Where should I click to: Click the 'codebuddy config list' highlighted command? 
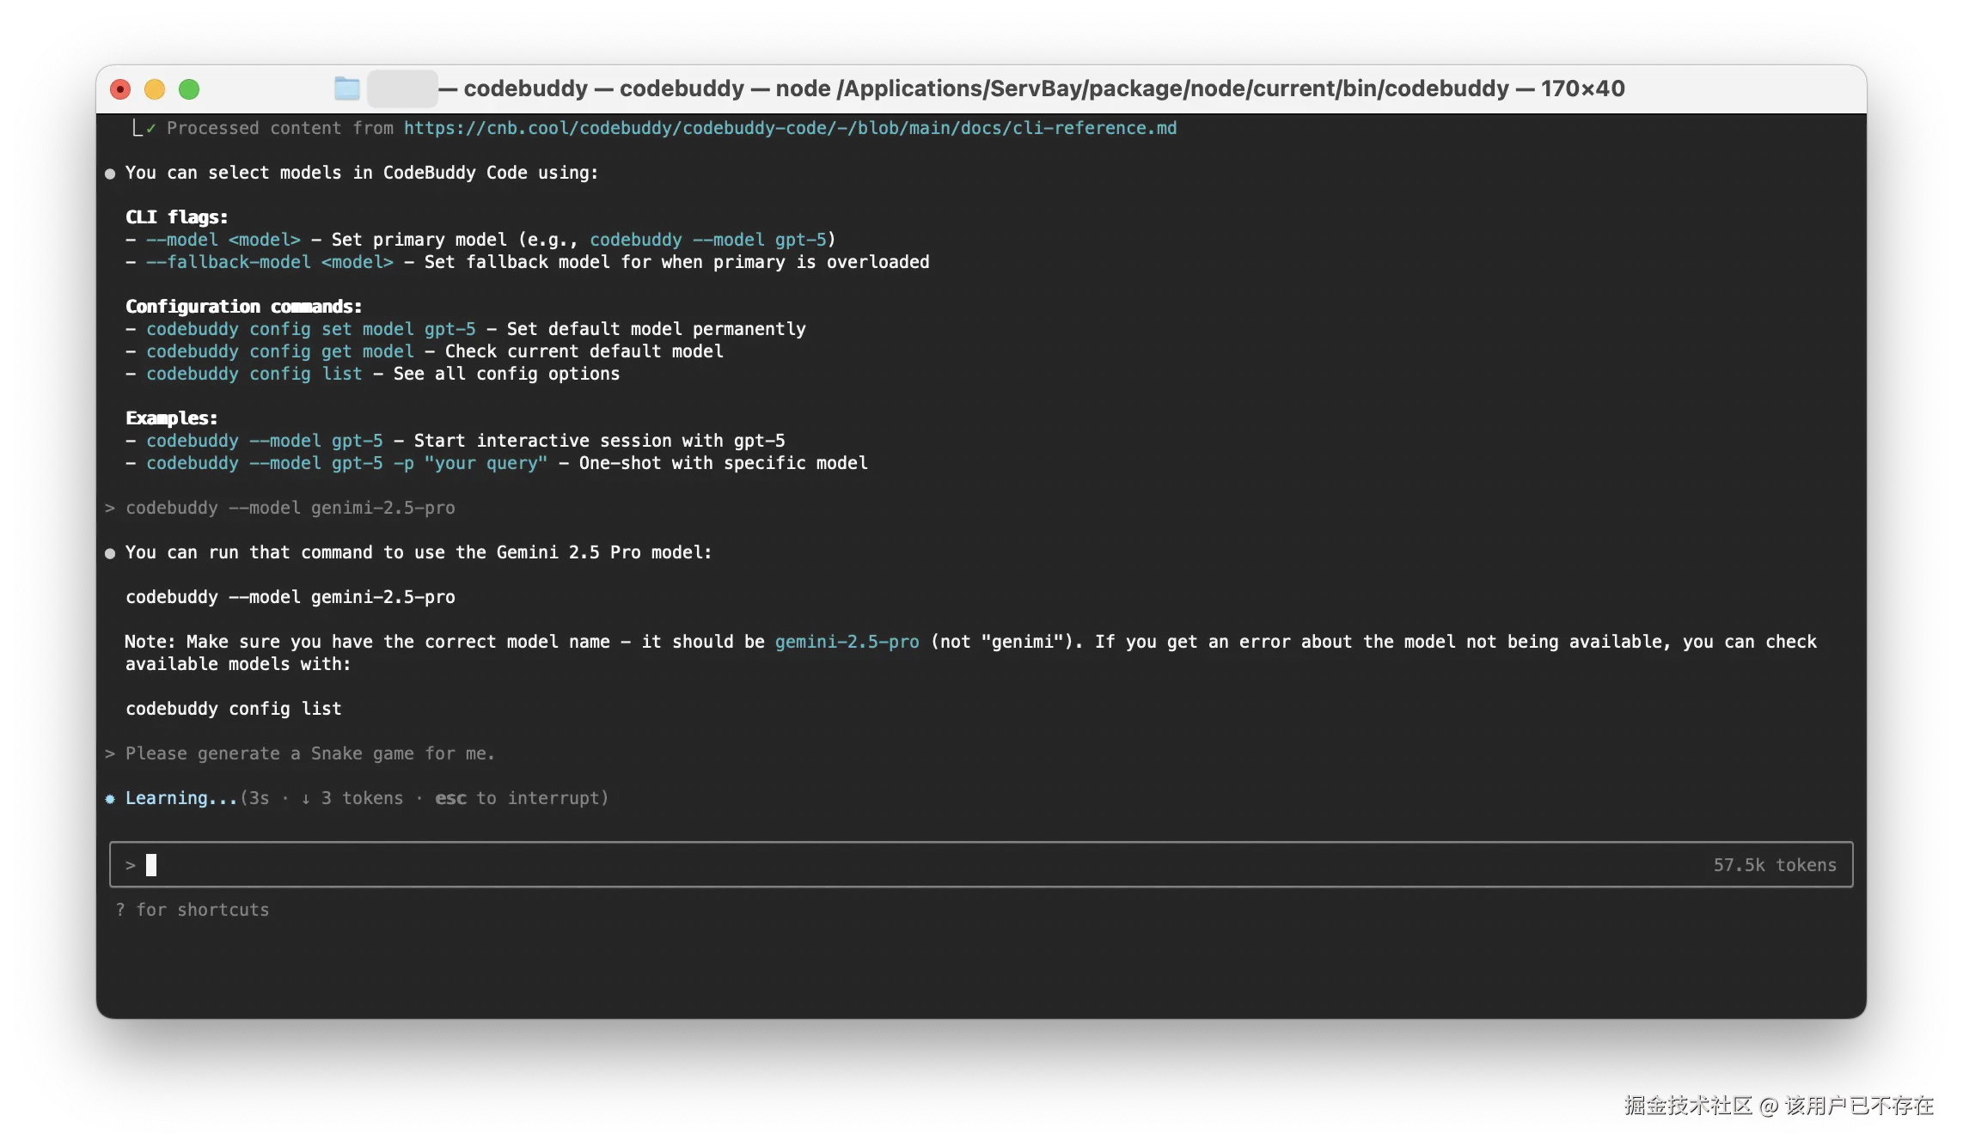tap(254, 374)
